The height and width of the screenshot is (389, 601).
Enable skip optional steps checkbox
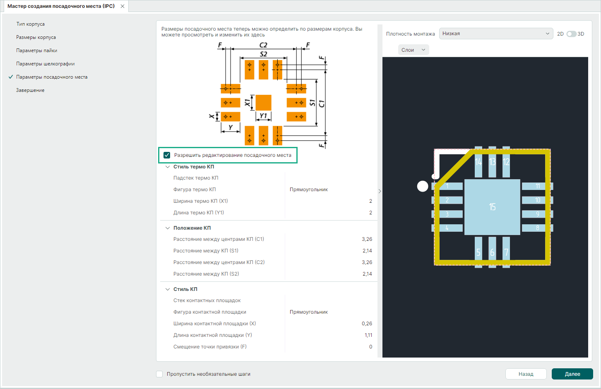pos(159,374)
